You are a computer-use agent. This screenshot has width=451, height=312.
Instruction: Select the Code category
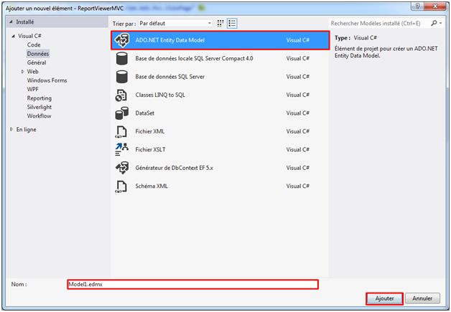coord(34,44)
